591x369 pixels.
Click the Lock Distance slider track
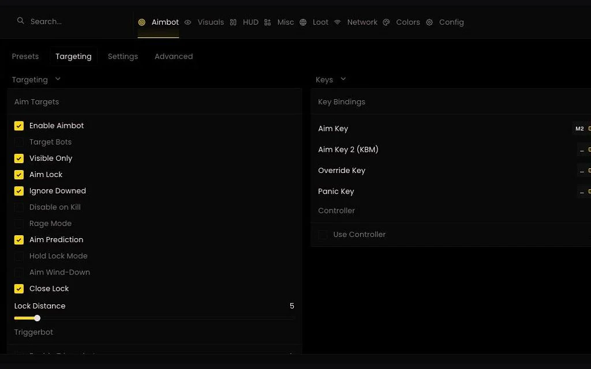click(154, 318)
